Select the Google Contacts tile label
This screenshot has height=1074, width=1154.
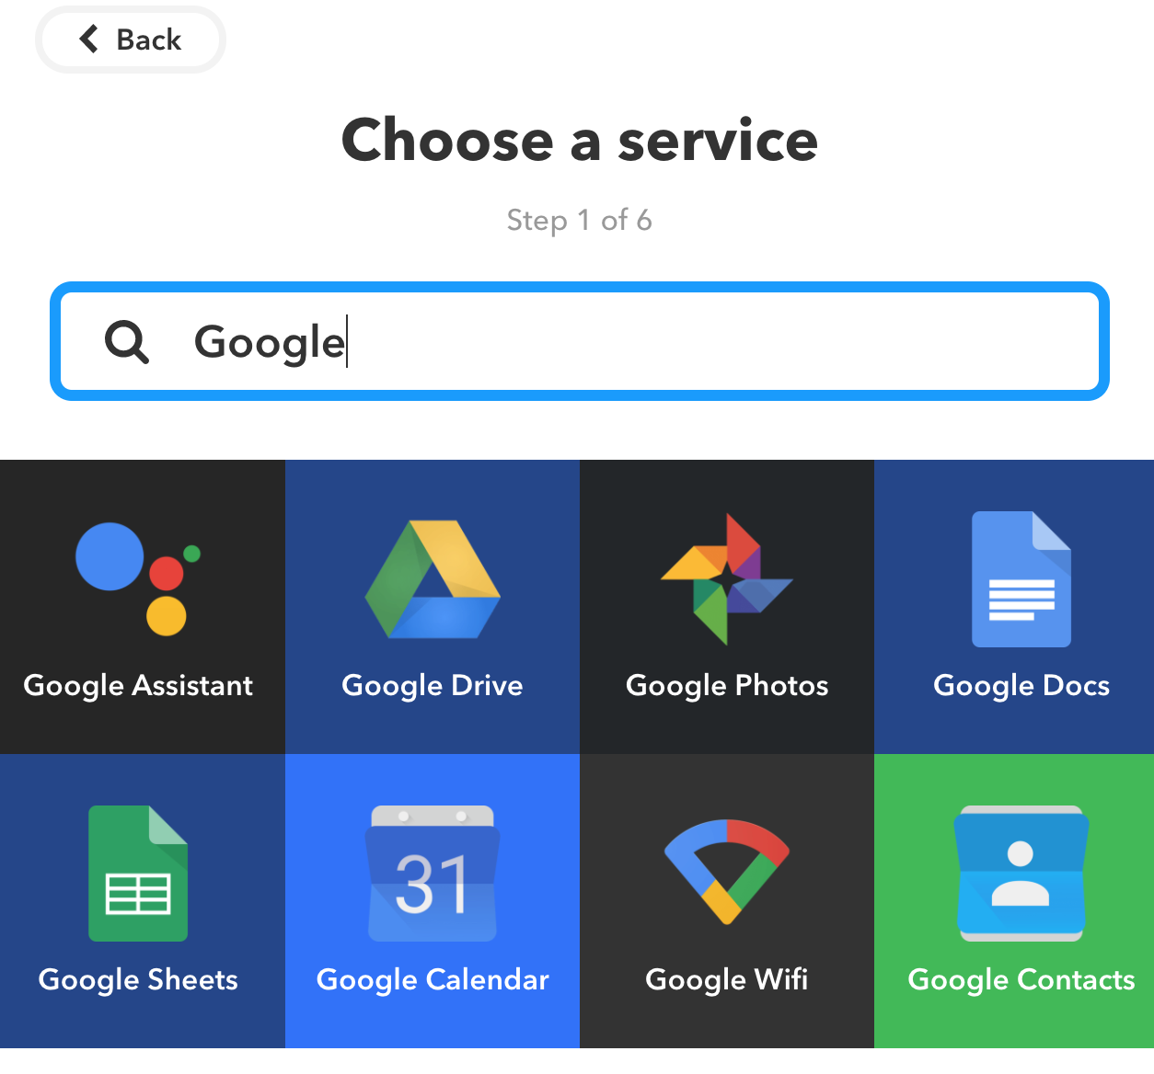[x=1021, y=980]
